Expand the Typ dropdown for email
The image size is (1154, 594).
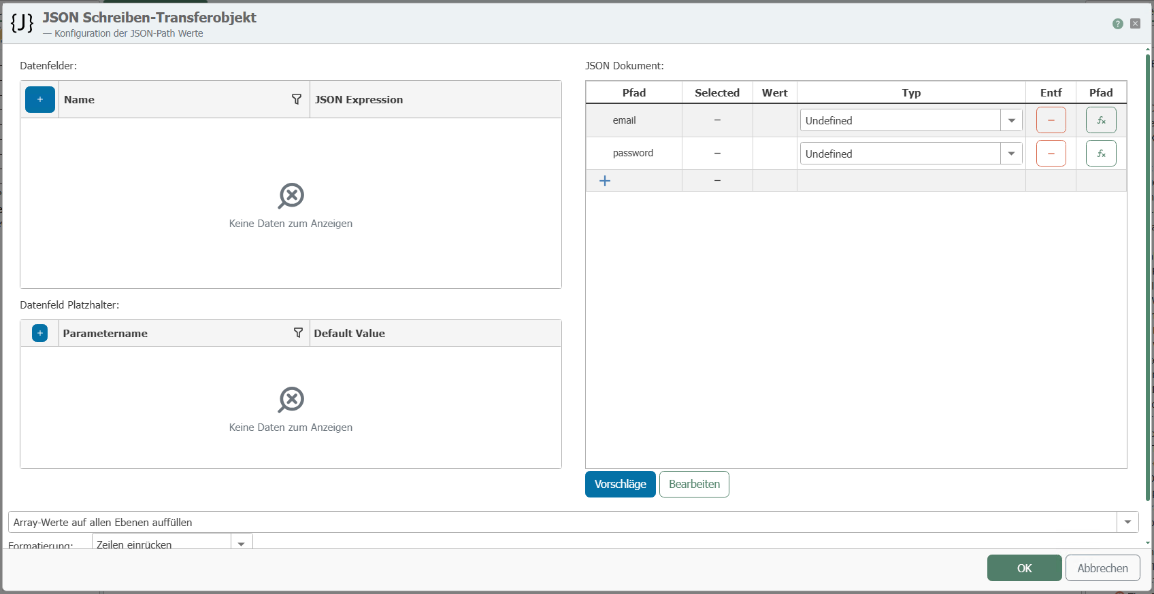(x=1011, y=120)
